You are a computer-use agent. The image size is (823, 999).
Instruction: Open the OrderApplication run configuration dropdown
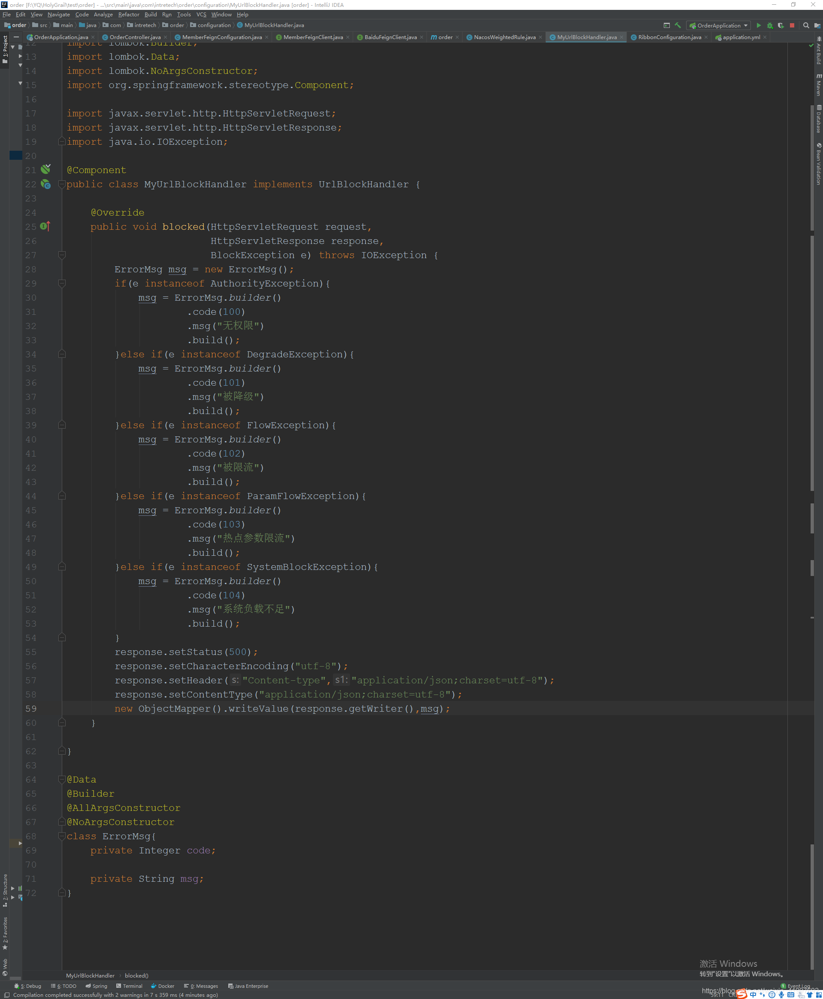click(x=718, y=25)
